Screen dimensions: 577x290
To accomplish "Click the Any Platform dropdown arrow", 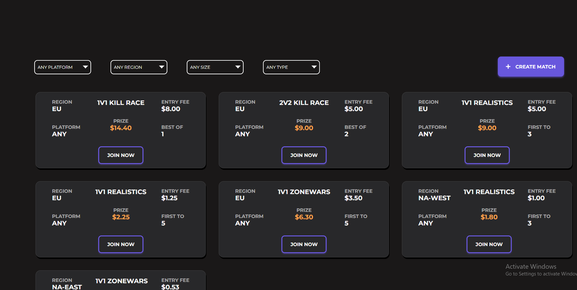I will (x=85, y=67).
